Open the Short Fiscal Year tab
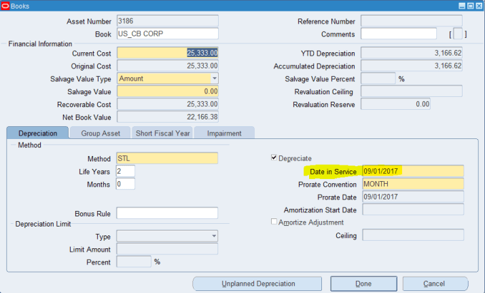 tap(162, 134)
